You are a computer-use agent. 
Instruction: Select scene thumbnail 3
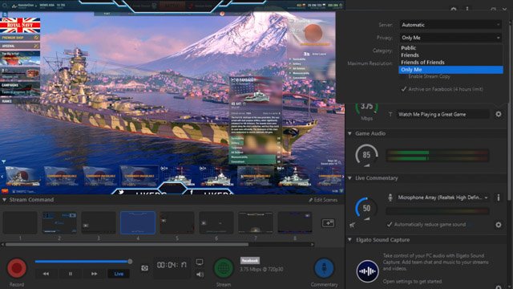point(99,222)
